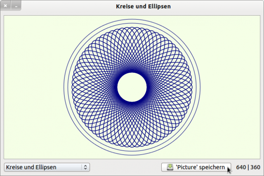Click the combo box up-down arrow
The image size is (264, 176).
[x=85, y=167]
